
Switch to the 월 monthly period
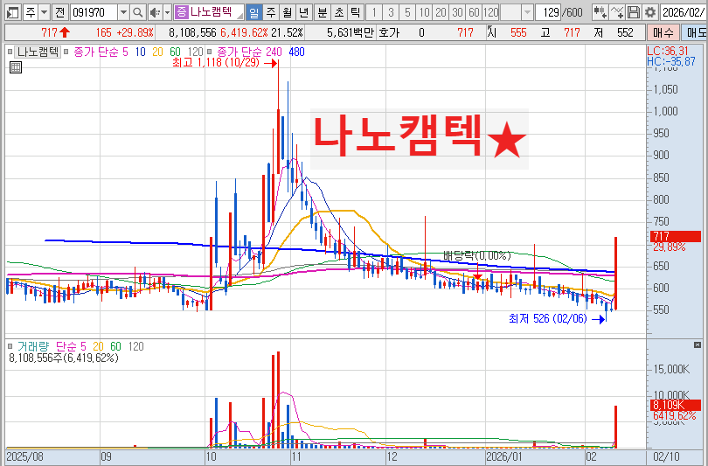[288, 12]
